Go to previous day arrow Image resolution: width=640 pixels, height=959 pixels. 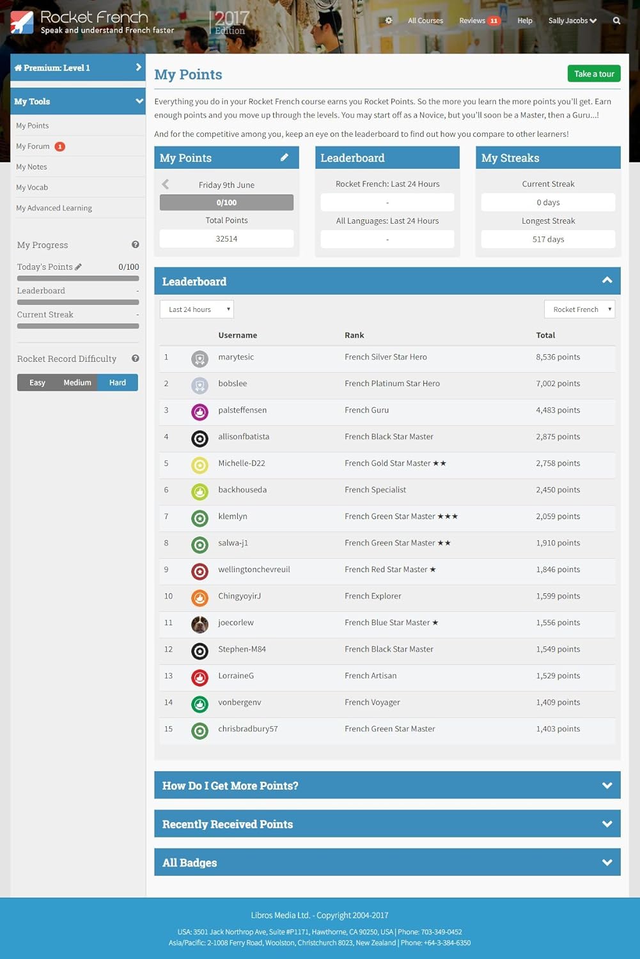[166, 184]
